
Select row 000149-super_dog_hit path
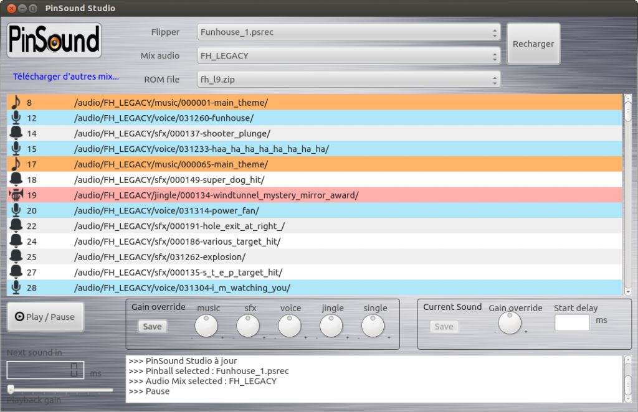click(315, 180)
